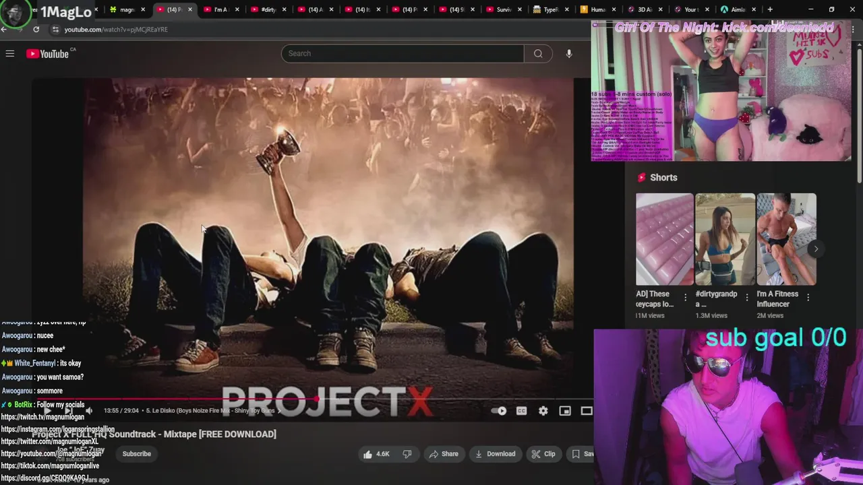Open the player settings gear
The width and height of the screenshot is (863, 485).
click(x=543, y=411)
